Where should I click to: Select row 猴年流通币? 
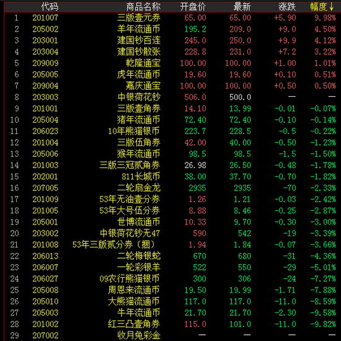[172, 154]
